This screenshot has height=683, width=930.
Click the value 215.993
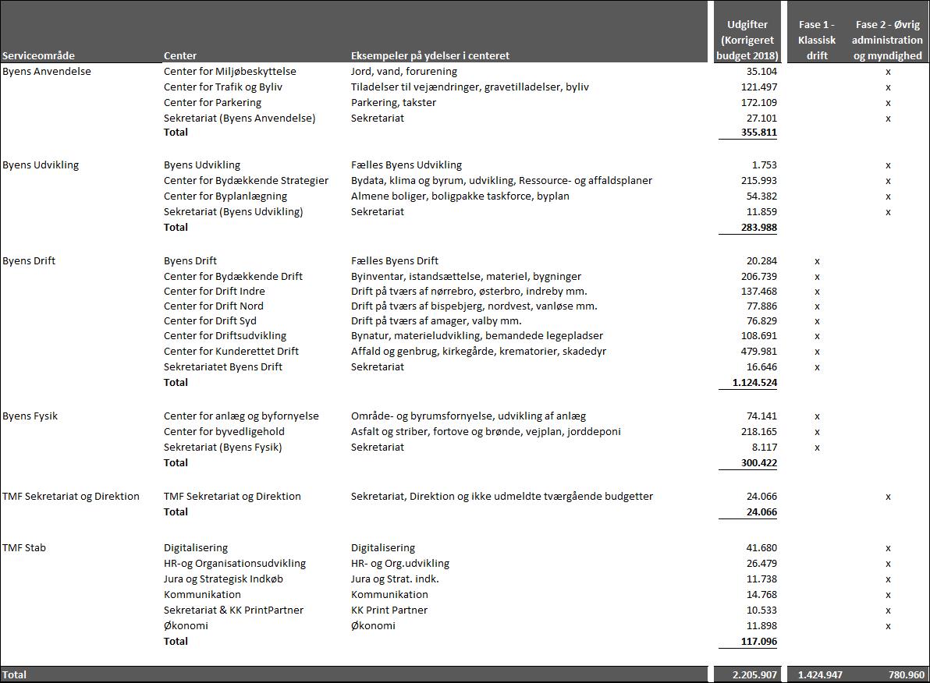coord(759,180)
